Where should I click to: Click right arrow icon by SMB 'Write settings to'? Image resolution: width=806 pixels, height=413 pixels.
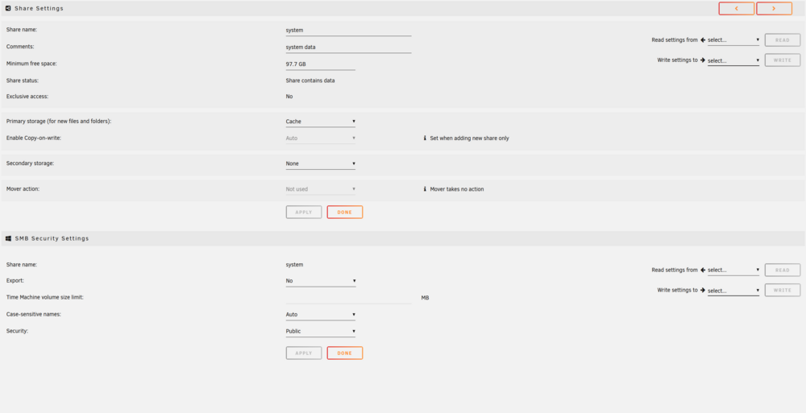[703, 290]
